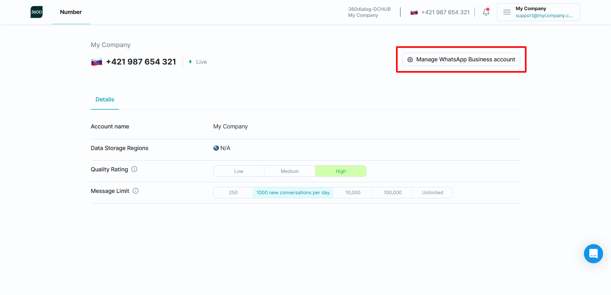Image resolution: width=611 pixels, height=295 pixels.
Task: Click Manage WhatsApp Business account button
Action: pos(461,59)
